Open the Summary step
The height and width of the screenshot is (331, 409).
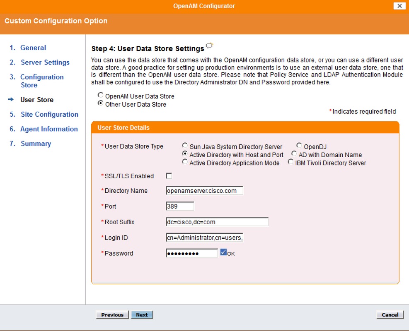36,143
